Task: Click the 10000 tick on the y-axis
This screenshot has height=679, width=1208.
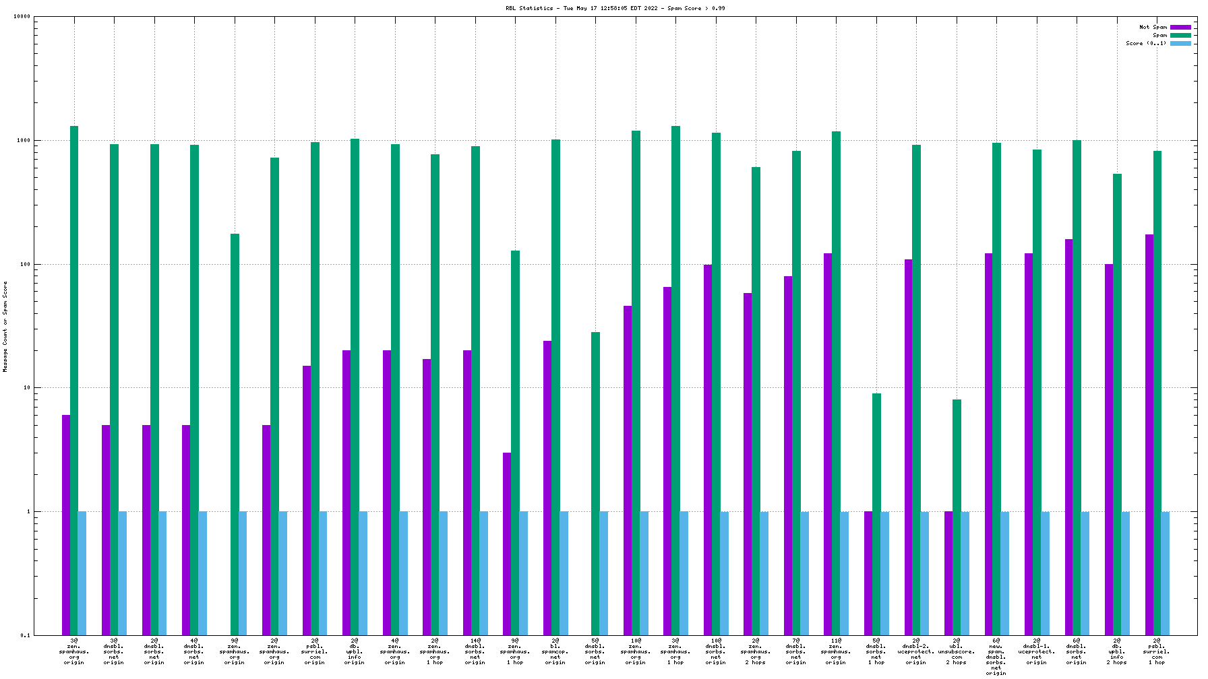Action: pyautogui.click(x=22, y=17)
